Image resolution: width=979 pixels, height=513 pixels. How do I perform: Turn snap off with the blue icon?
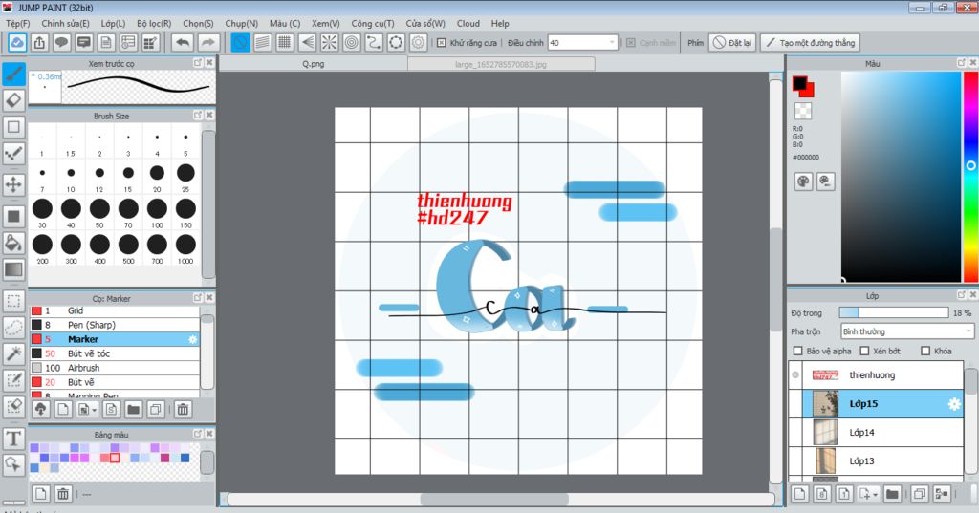coord(240,42)
